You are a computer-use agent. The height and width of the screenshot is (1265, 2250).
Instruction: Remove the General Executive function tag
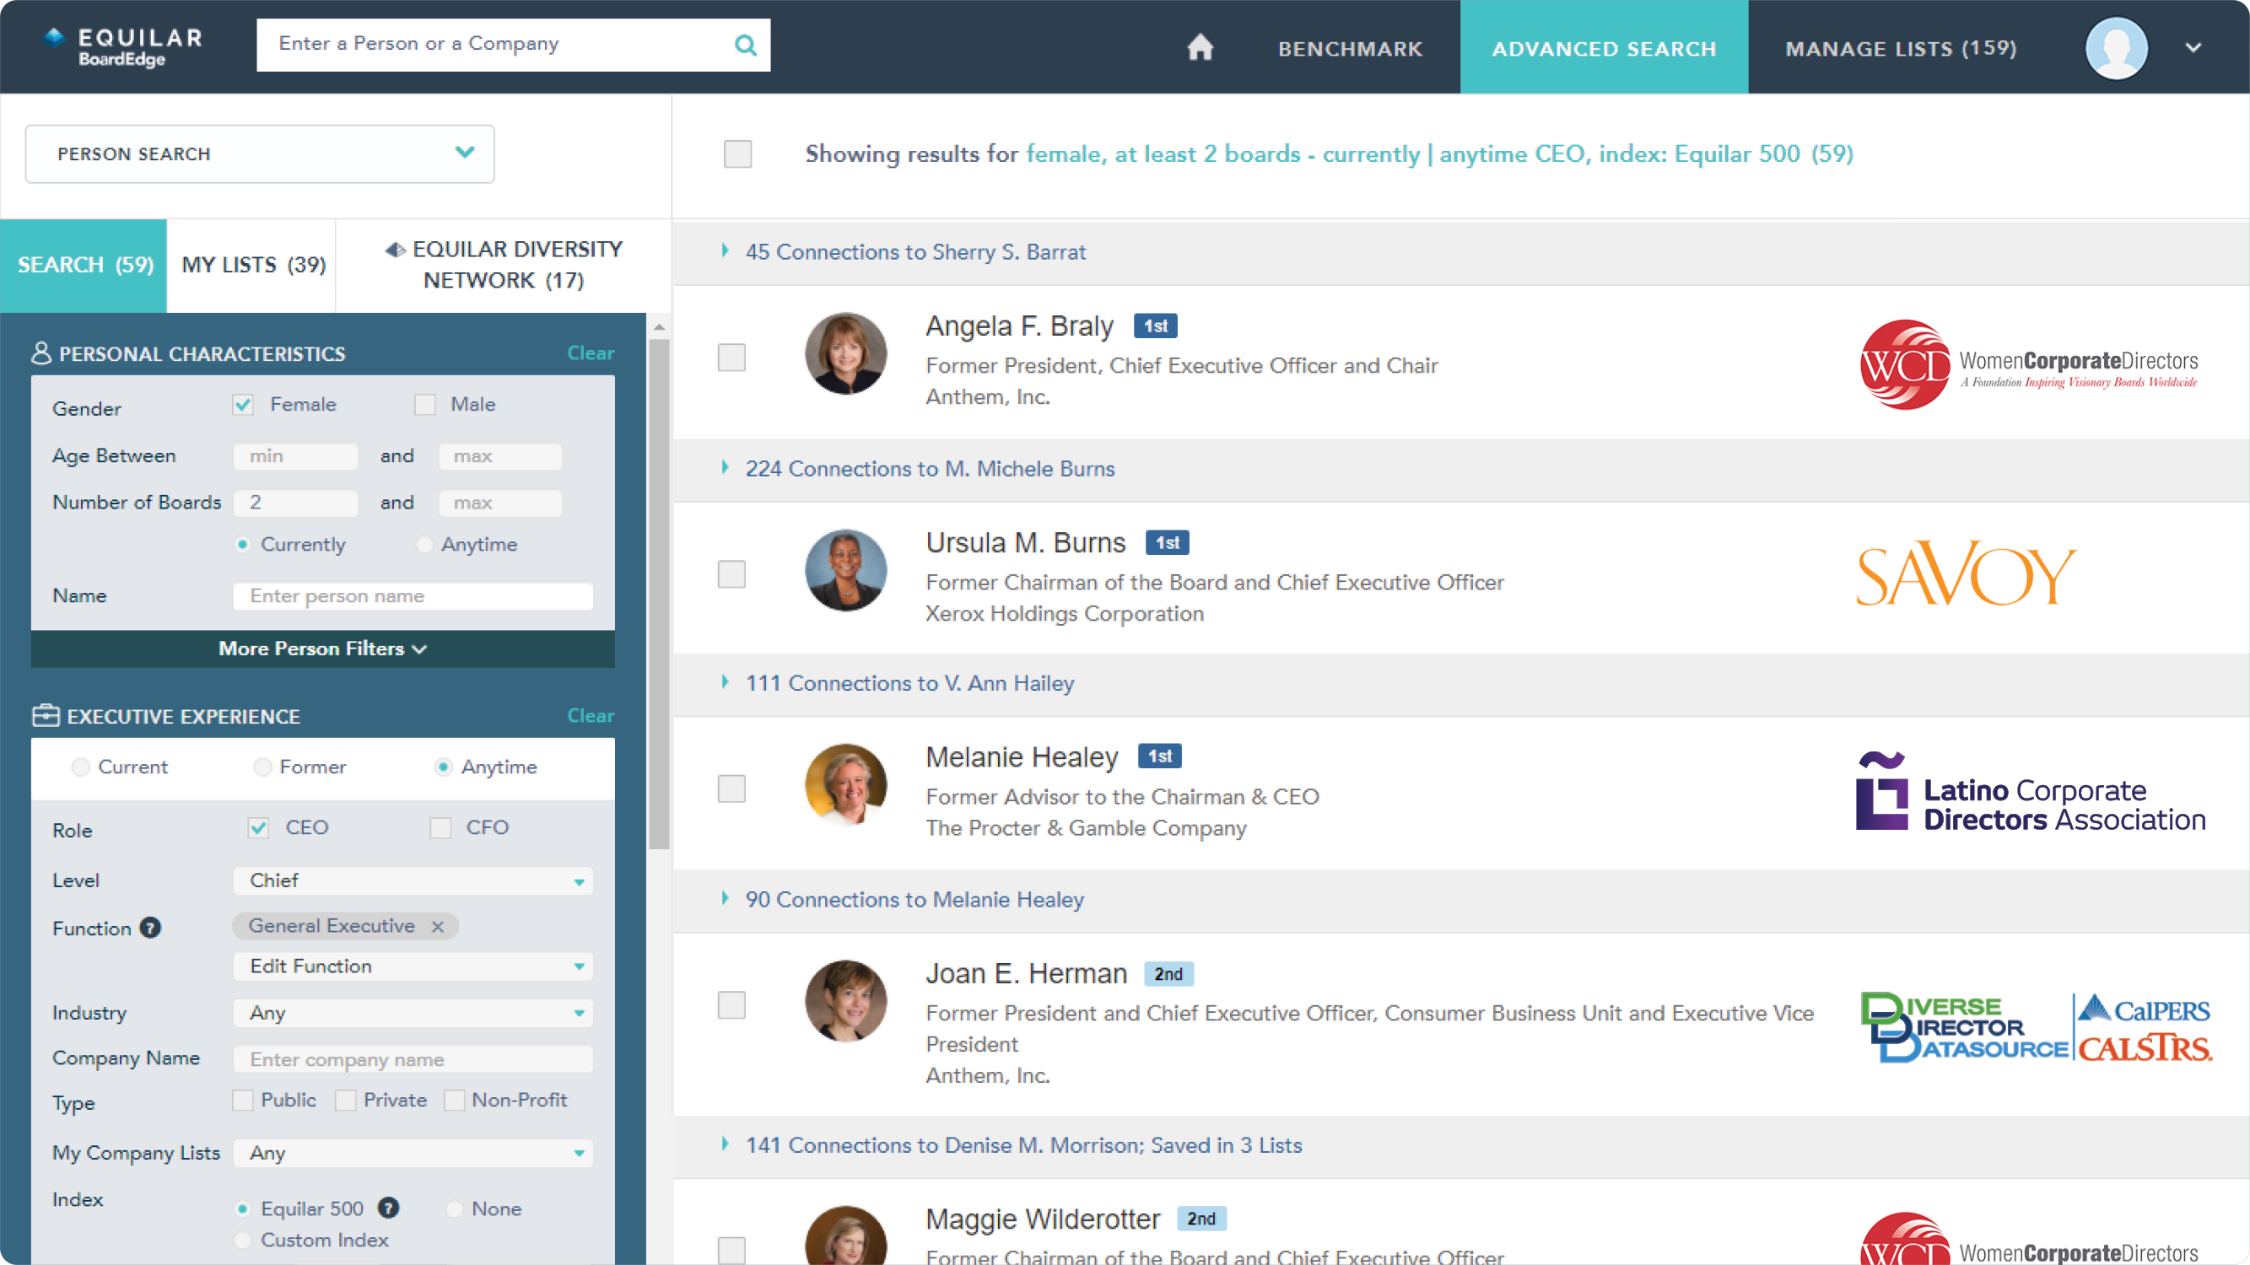[x=438, y=926]
